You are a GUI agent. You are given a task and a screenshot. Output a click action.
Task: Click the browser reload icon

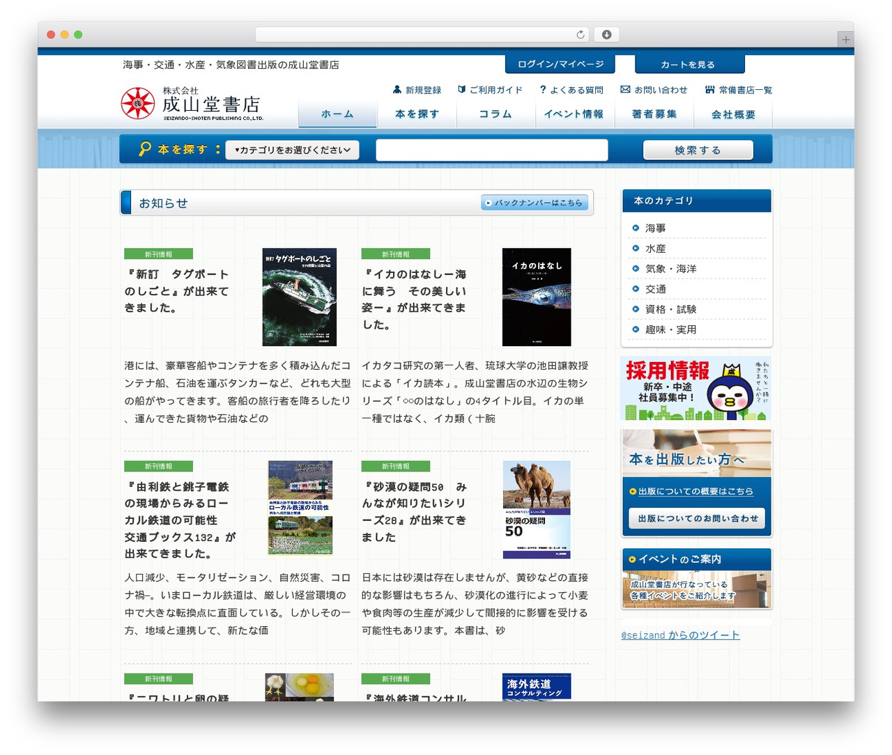coord(580,34)
